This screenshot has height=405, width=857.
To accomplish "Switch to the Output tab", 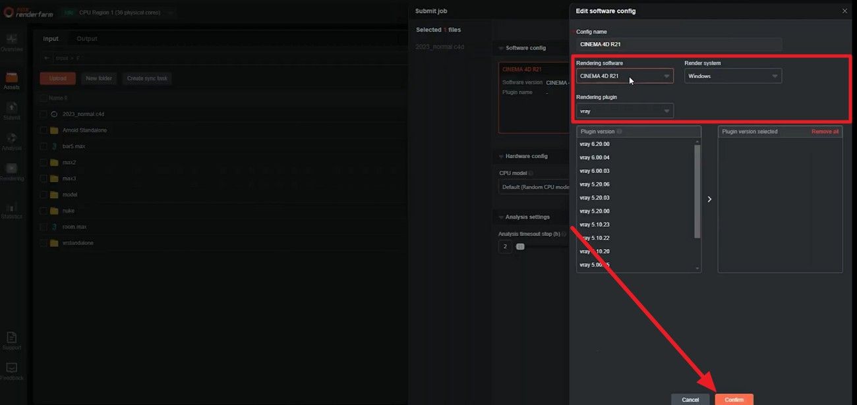I will 86,38.
